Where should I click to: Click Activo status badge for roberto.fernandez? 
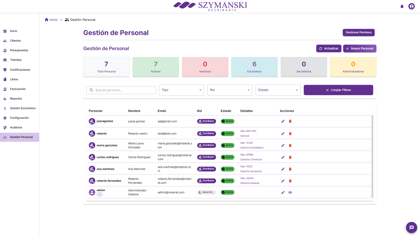[x=227, y=181]
